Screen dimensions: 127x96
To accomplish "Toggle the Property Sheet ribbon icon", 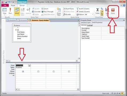I will tap(102, 11).
